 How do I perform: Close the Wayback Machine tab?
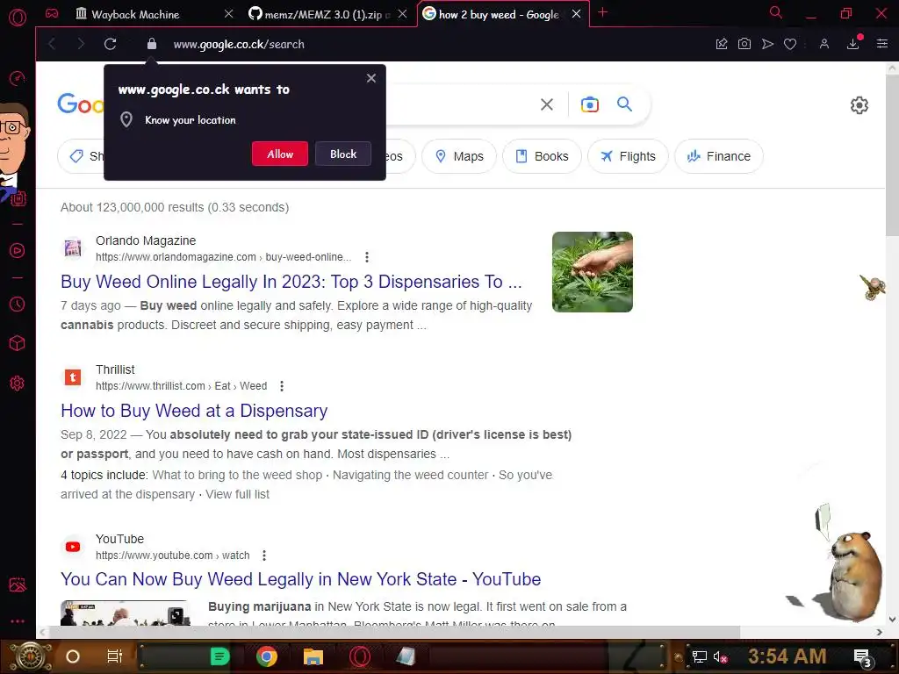(x=228, y=14)
